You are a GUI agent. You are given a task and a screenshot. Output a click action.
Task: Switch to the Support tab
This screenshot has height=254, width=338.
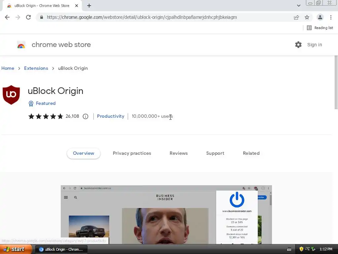215,153
